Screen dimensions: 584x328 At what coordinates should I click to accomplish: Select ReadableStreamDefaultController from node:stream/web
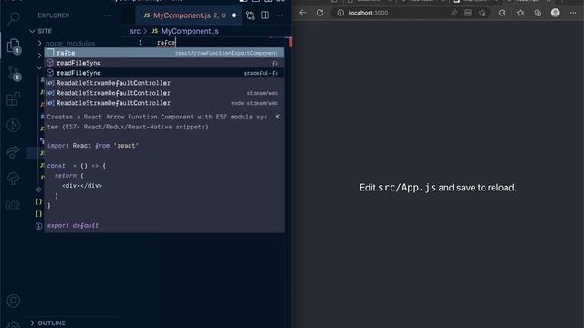pos(164,103)
